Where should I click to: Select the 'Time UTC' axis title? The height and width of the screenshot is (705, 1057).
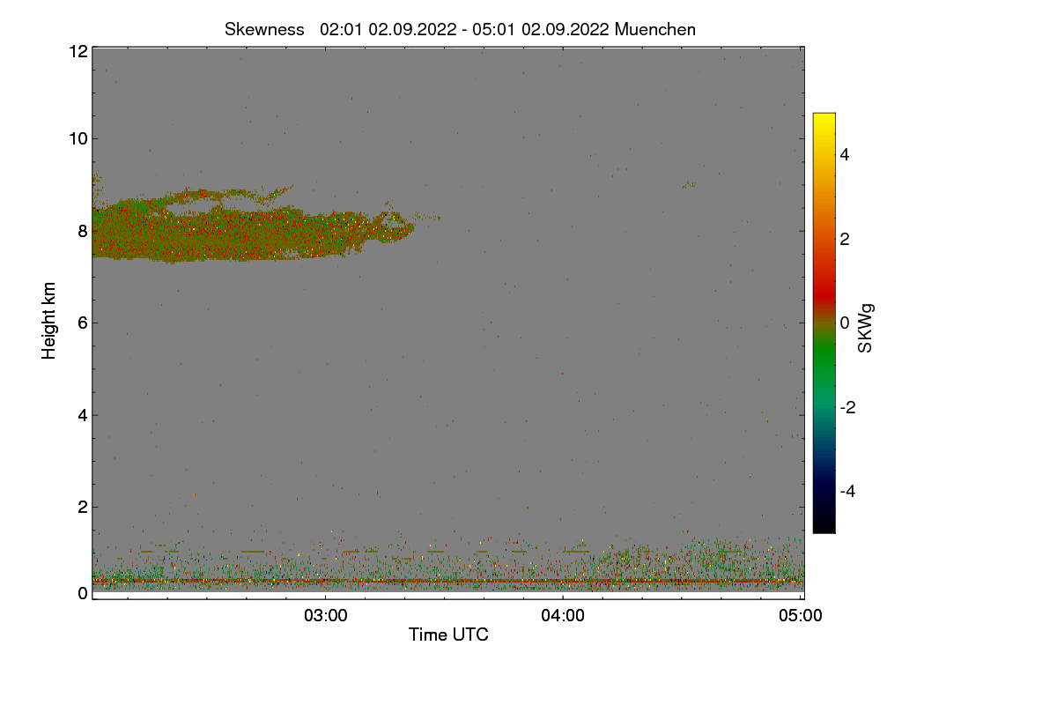(448, 634)
